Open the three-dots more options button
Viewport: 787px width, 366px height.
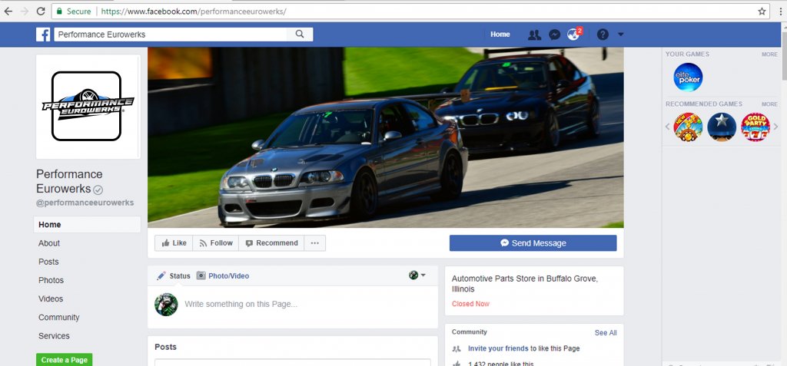pyautogui.click(x=314, y=243)
